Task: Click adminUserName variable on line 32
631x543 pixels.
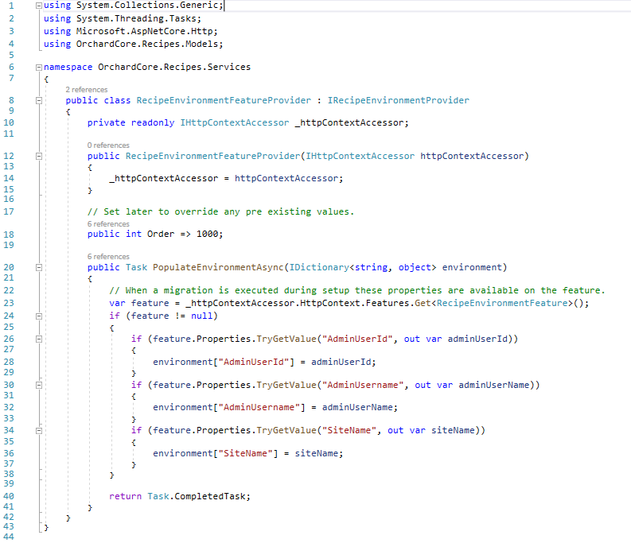Action: [357, 408]
